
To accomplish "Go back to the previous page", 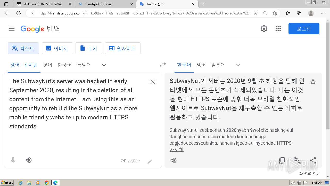I will pyautogui.click(x=7, y=13).
